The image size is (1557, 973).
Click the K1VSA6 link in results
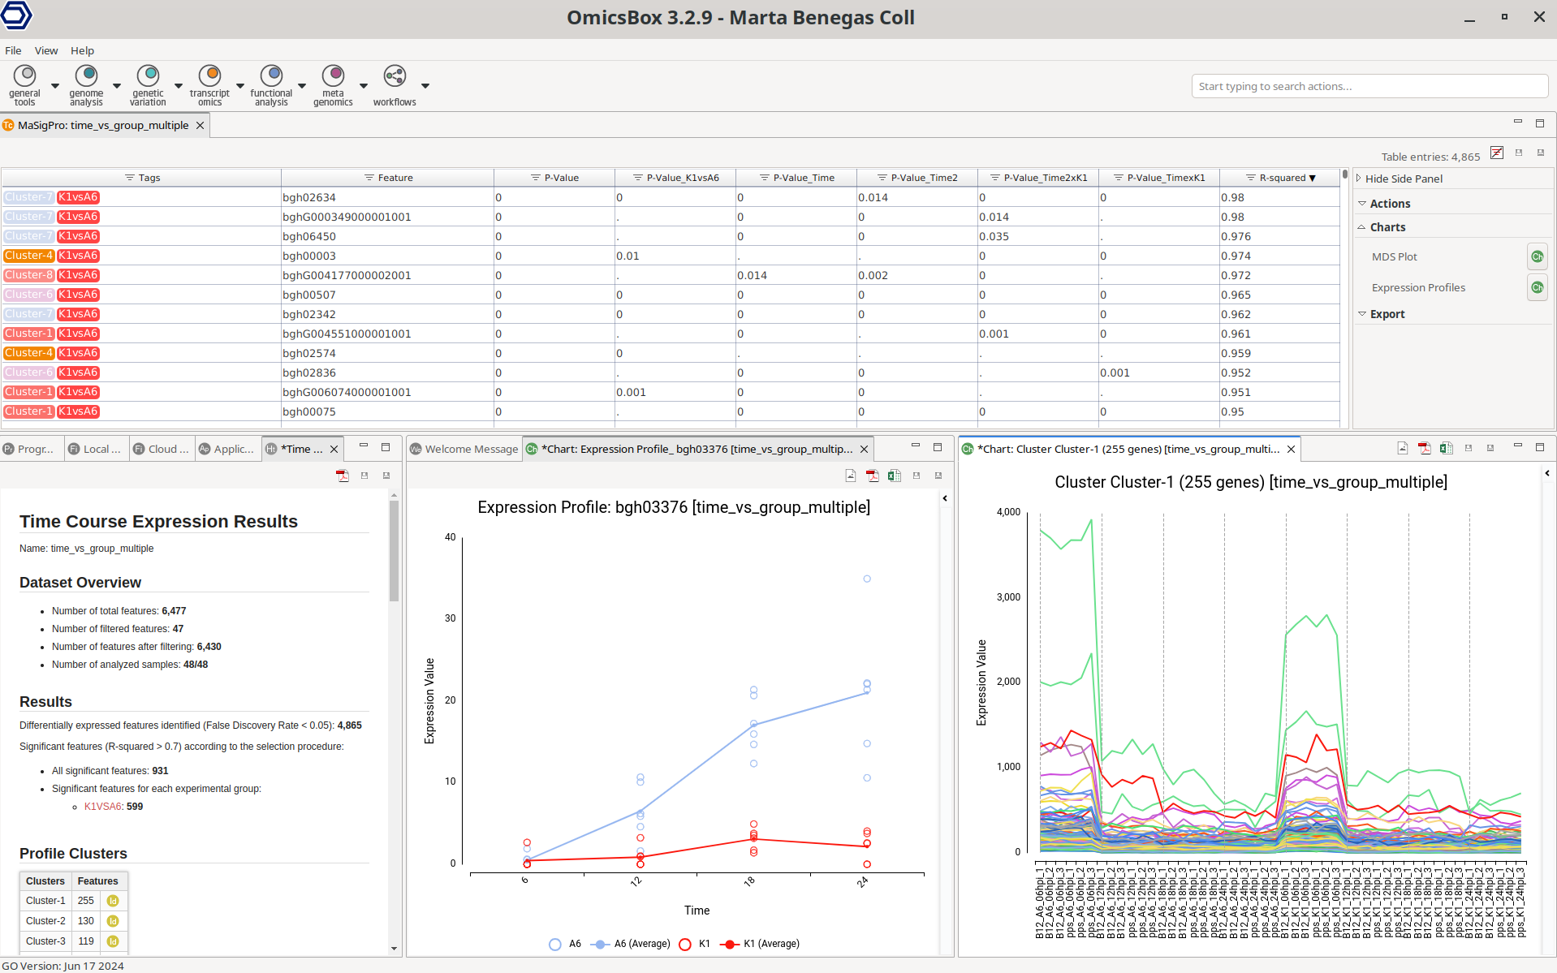click(x=103, y=807)
